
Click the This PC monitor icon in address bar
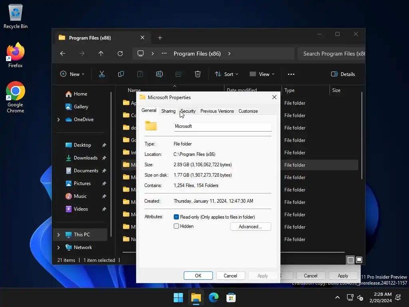click(141, 54)
